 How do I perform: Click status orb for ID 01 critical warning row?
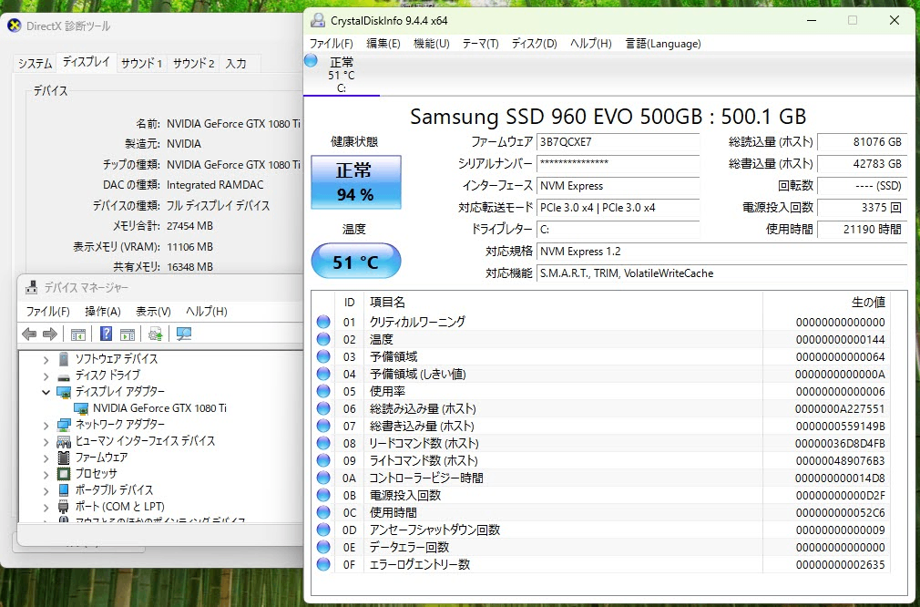pyautogui.click(x=323, y=322)
